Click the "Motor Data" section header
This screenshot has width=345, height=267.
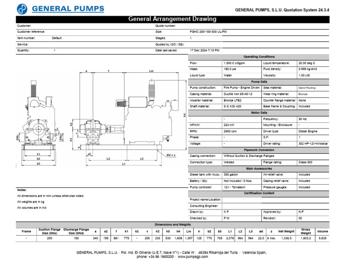click(259, 113)
